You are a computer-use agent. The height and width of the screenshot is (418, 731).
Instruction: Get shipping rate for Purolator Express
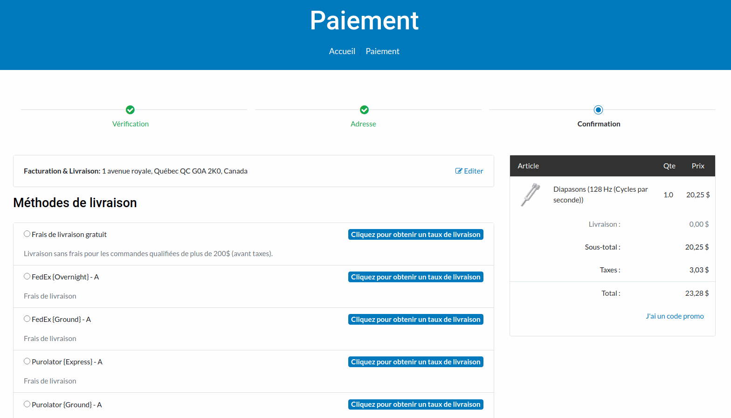415,362
